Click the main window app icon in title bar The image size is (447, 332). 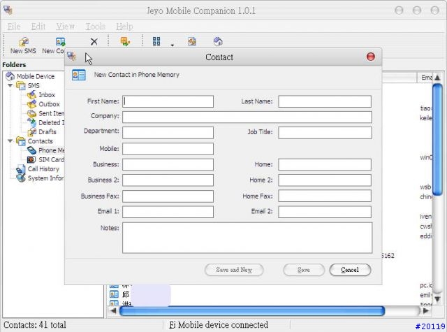[8, 10]
